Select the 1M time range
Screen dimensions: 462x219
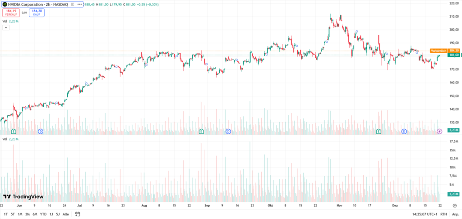pos(20,214)
